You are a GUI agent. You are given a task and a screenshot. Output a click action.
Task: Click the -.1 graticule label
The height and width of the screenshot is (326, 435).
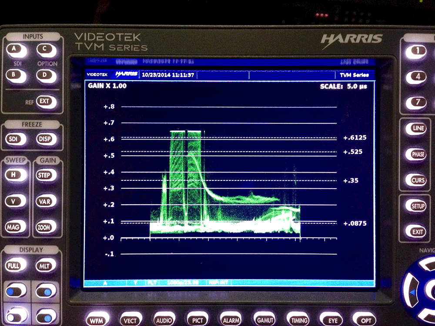click(110, 254)
